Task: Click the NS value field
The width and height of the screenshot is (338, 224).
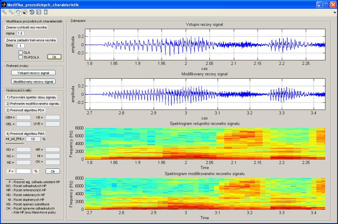Action: click(23, 156)
